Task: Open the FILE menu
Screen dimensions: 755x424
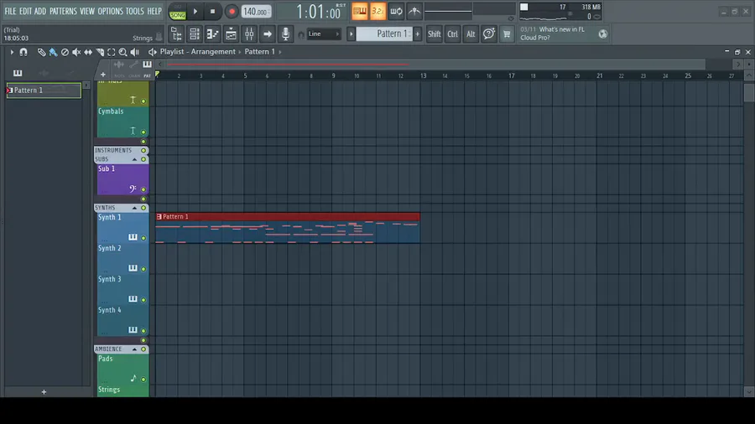Action: coord(10,11)
